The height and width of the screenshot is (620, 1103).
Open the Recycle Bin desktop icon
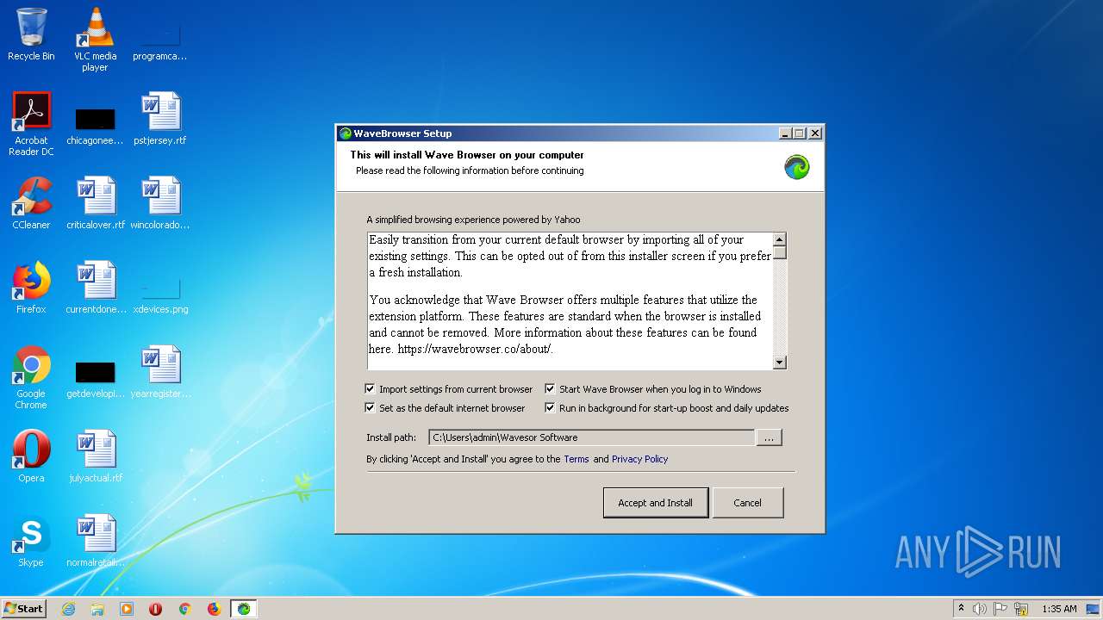[x=31, y=34]
